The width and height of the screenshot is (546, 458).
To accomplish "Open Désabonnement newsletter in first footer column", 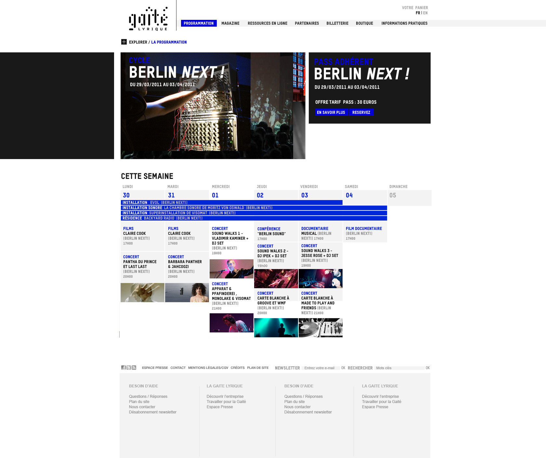I will click(153, 412).
